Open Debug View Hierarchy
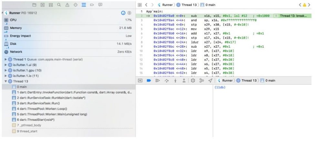Screen dimensions: 323x141 (x=193, y=81)
